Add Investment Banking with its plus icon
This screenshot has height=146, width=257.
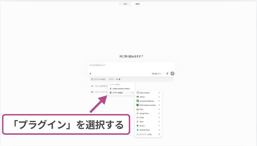(159, 101)
